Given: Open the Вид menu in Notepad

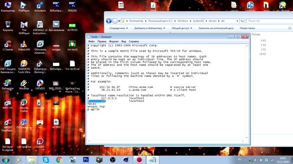Looking at the screenshot, I should [x=124, y=41].
